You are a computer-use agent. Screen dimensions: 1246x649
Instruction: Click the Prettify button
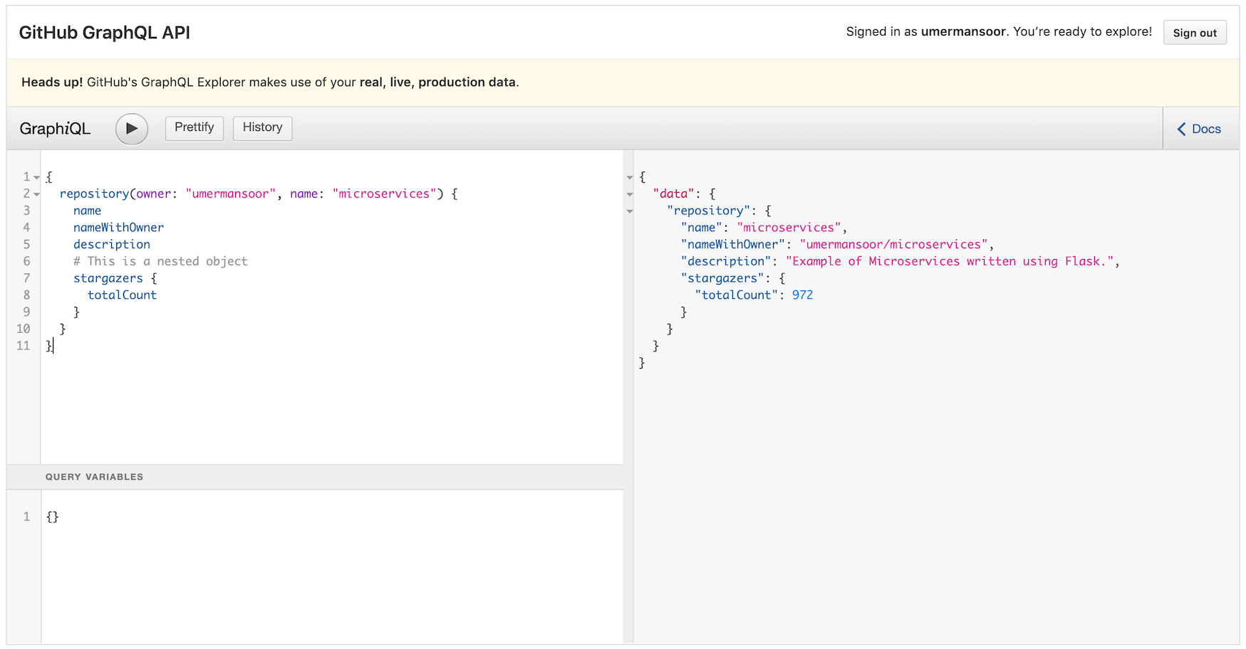coord(194,128)
